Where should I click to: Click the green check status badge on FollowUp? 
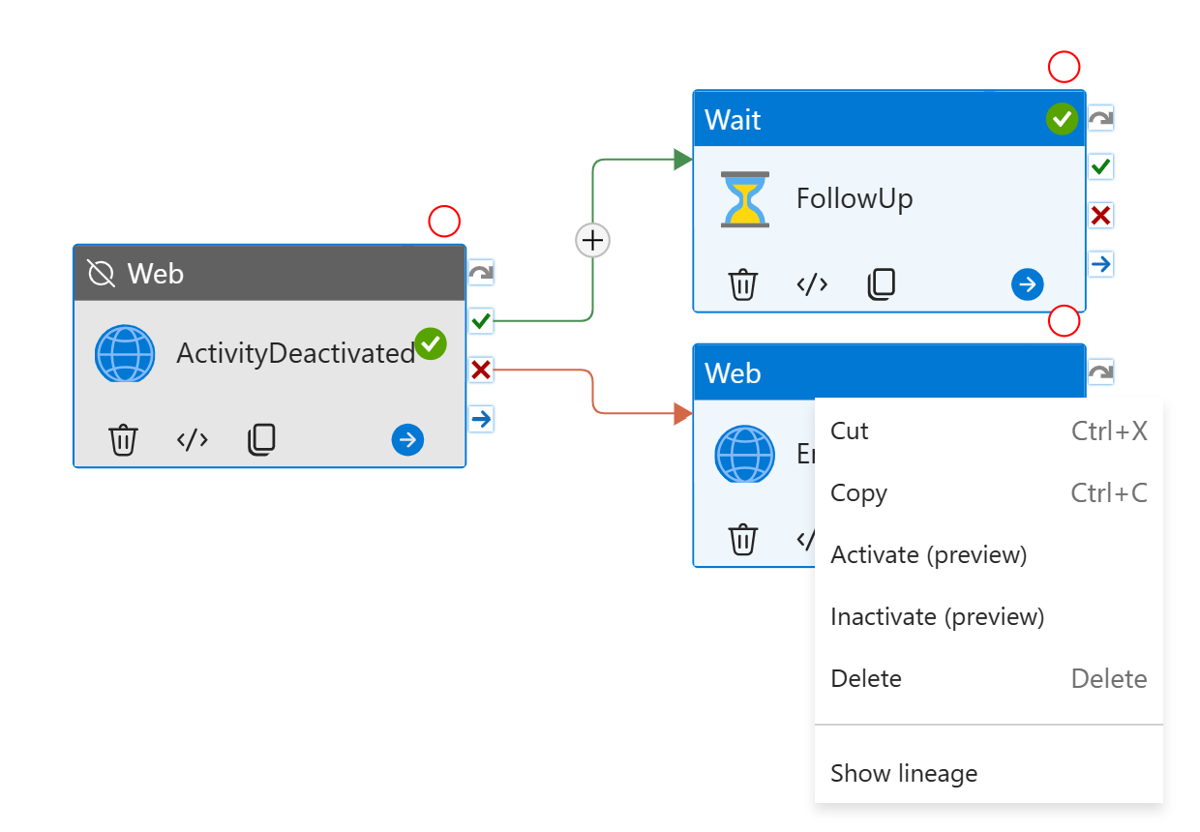pos(1062,118)
